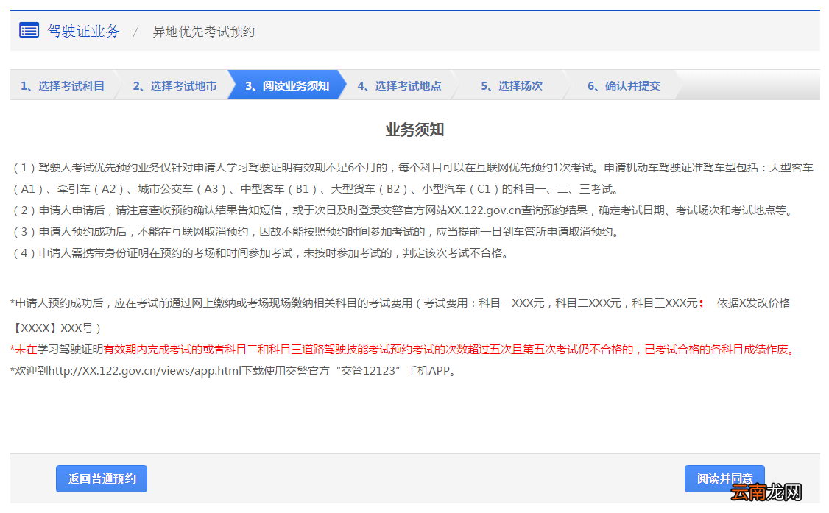This screenshot has height=513, width=829.
Task: Select the active step 3 阅读业务须知
Action: click(x=287, y=85)
